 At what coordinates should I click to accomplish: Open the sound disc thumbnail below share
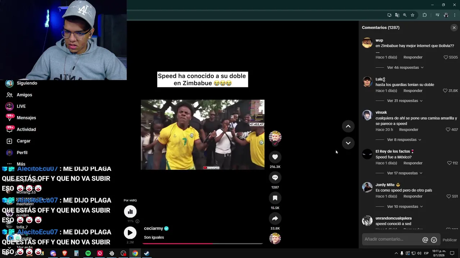pos(275,239)
